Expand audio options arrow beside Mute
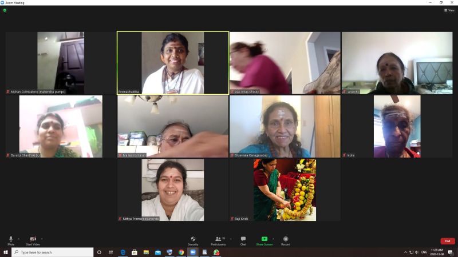 18,238
